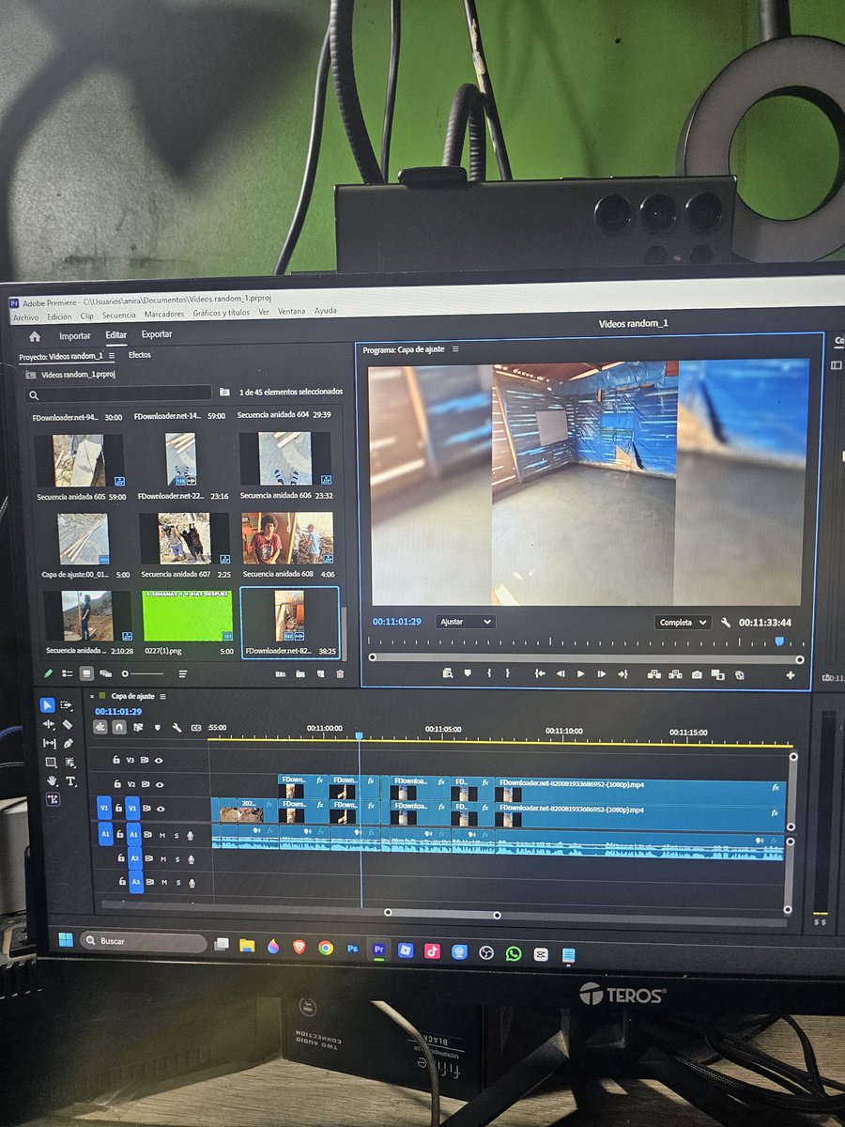Screen dimensions: 845x1127
Task: Toggle lock on track V3
Action: pos(115,759)
